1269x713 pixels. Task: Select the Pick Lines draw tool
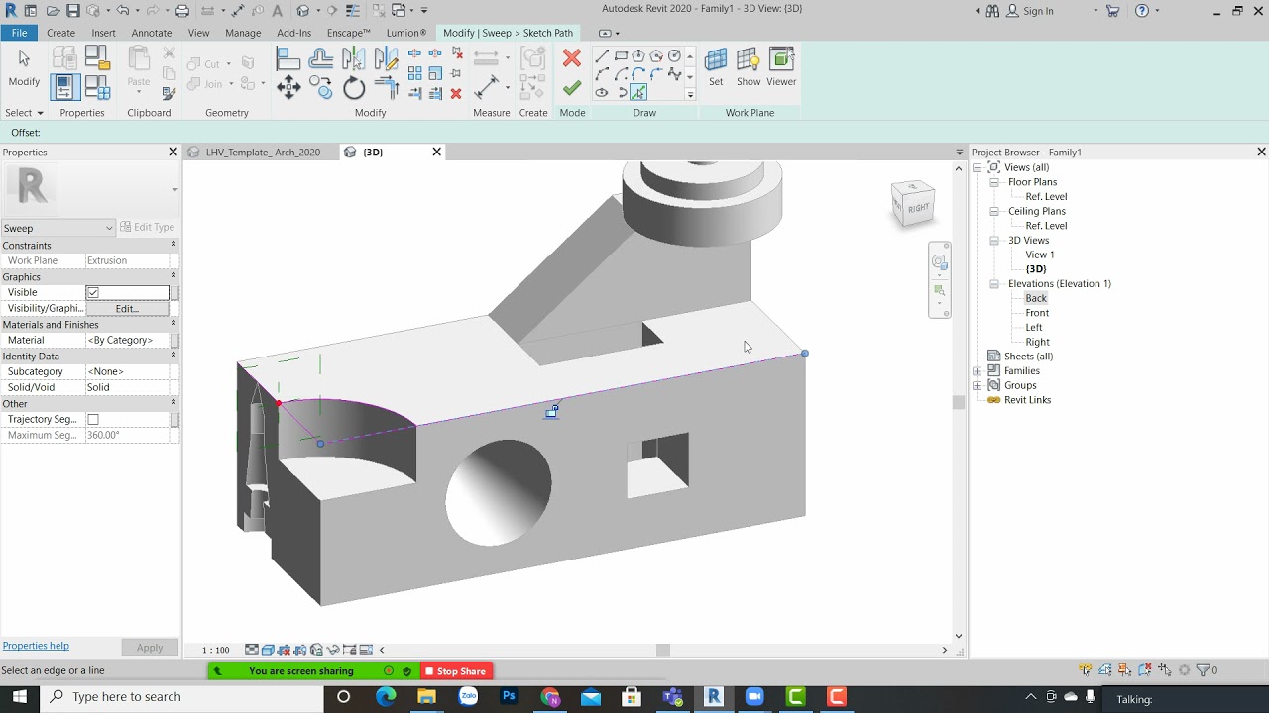click(638, 93)
